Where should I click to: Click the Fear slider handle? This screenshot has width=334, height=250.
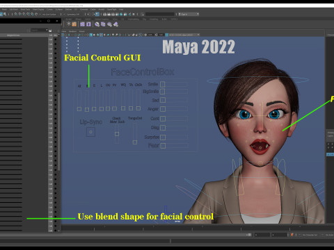pos(163,146)
